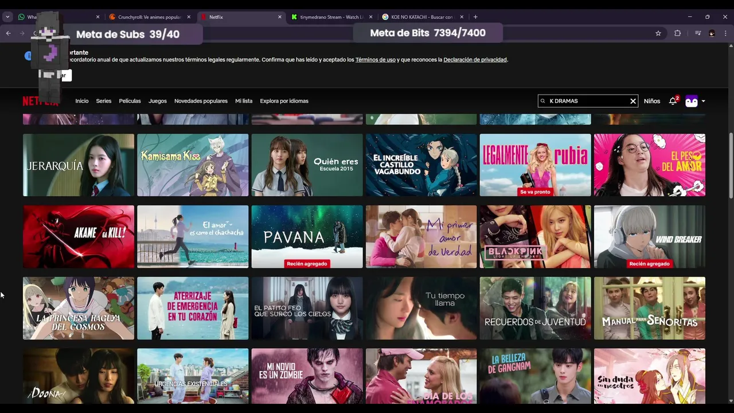This screenshot has height=413, width=734.
Task: Bookmark this page with star icon
Action: (658, 33)
